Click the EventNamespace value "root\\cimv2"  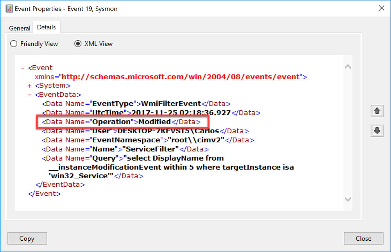point(196,140)
